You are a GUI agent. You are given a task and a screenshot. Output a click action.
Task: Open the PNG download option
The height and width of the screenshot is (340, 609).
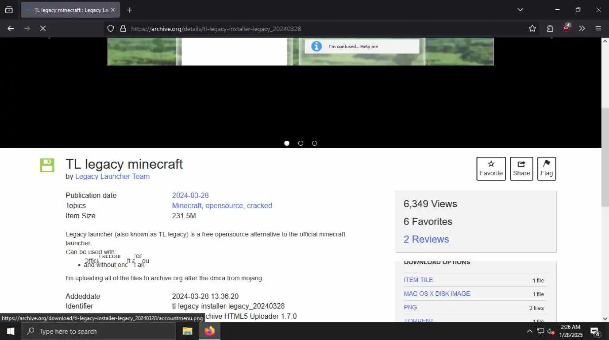[x=410, y=307]
